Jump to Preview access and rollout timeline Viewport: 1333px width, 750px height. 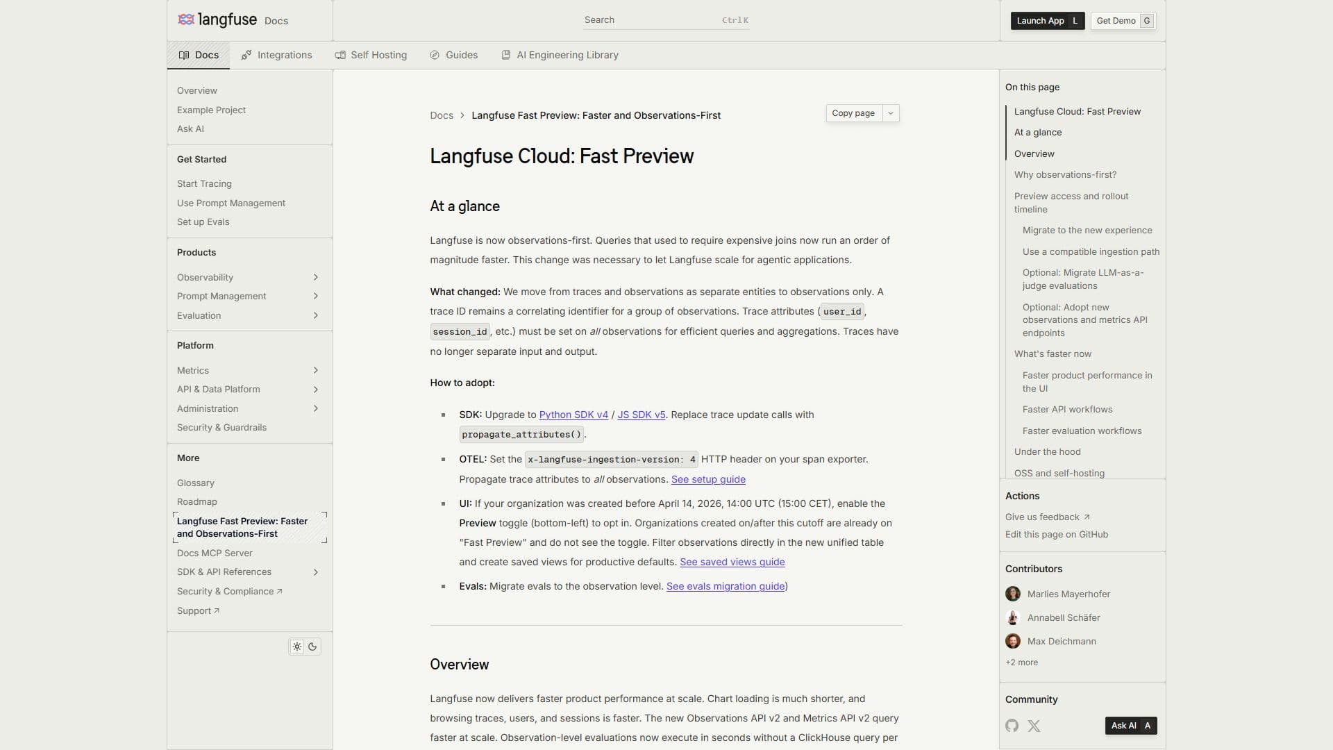pos(1071,203)
